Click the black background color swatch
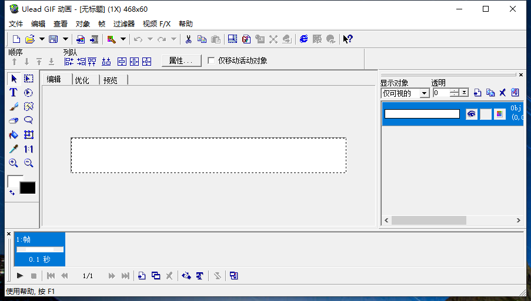 click(28, 188)
